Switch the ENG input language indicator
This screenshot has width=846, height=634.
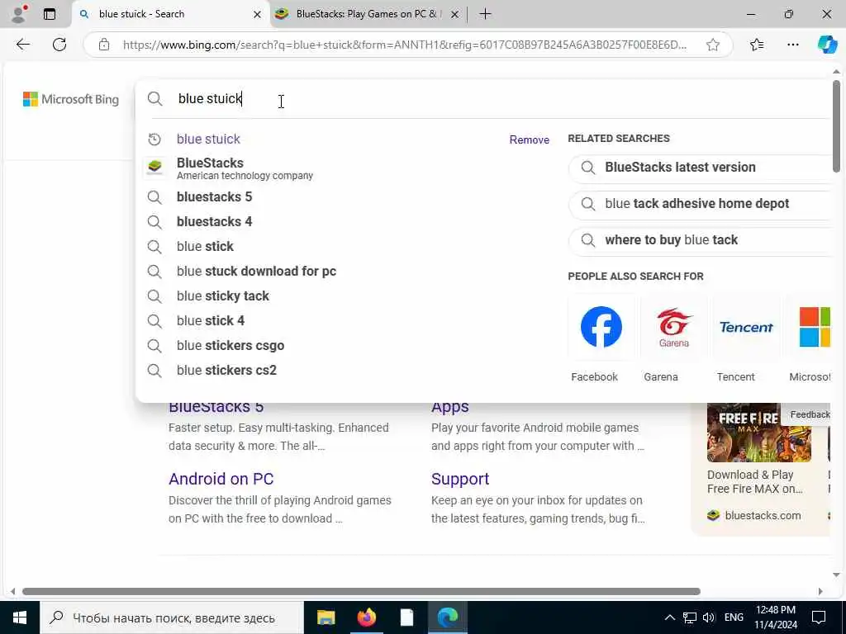[x=734, y=617]
